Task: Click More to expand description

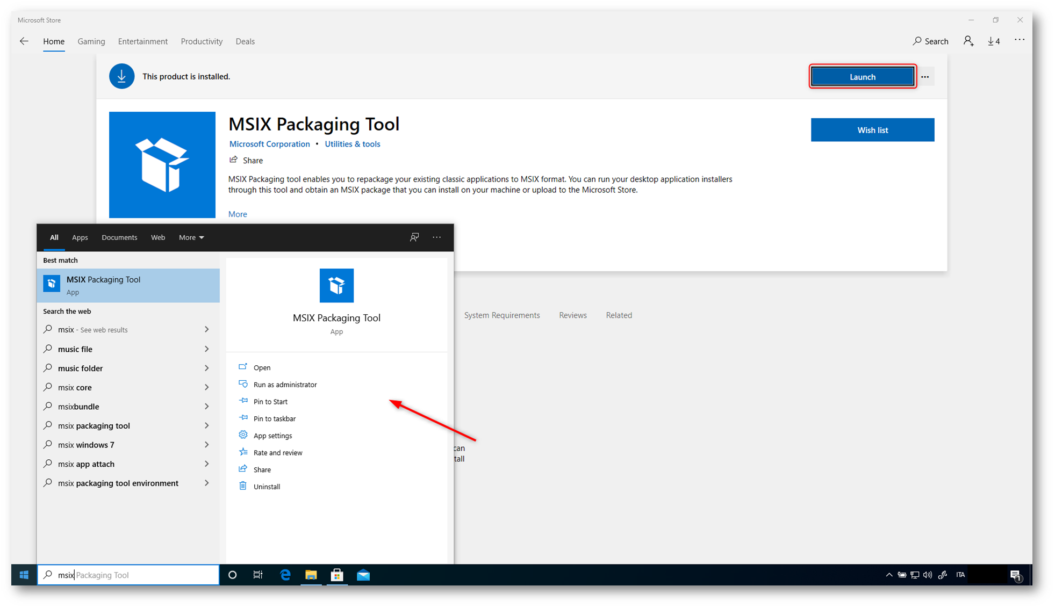Action: [238, 214]
